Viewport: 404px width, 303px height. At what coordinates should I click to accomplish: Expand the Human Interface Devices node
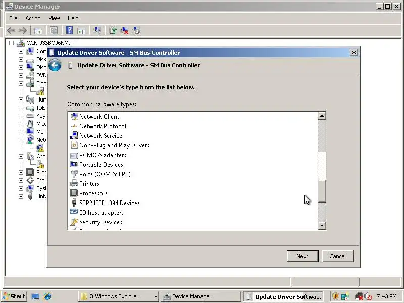point(21,99)
